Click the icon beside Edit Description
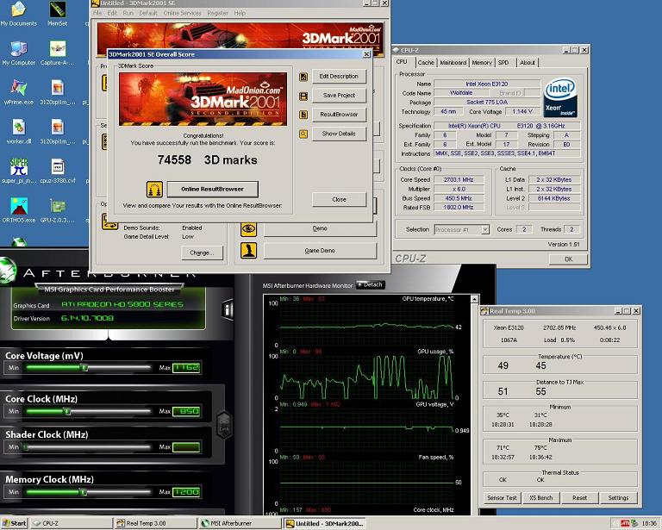Image resolution: width=662 pixels, height=530 pixels. [x=303, y=77]
